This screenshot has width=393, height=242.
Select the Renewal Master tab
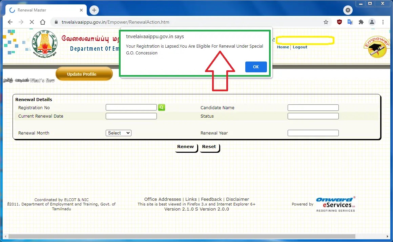tap(46, 10)
